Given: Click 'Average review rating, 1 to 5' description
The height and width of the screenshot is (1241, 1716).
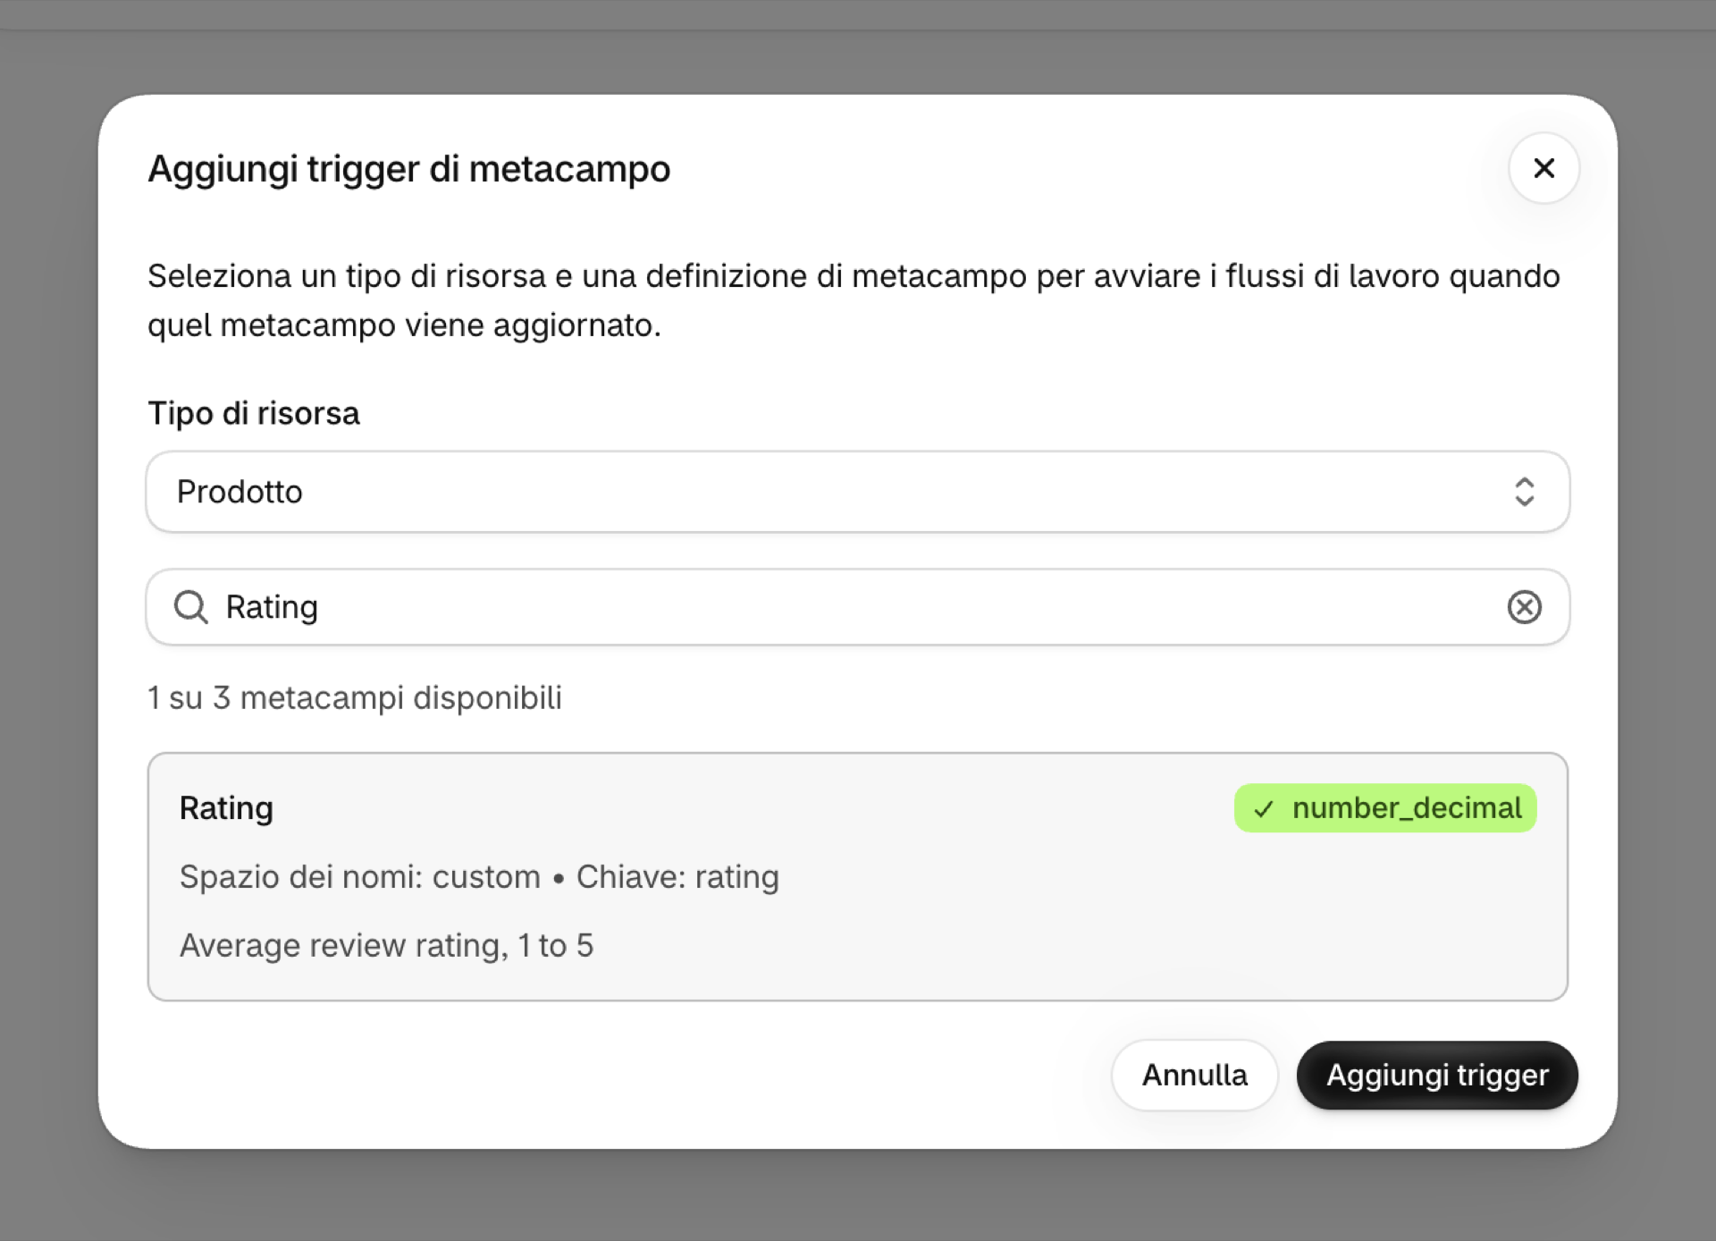Looking at the screenshot, I should 386,945.
